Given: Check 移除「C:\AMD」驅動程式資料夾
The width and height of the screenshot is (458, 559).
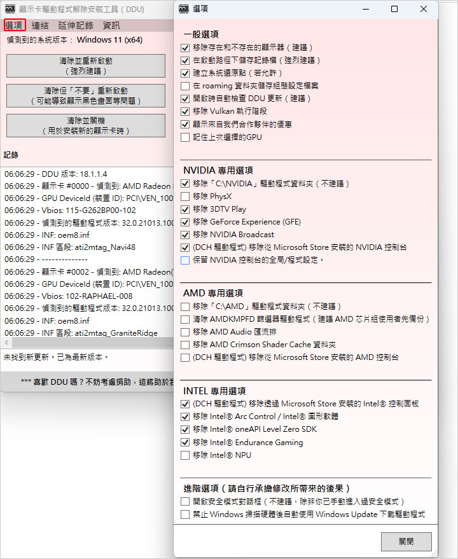Looking at the screenshot, I should [x=184, y=307].
